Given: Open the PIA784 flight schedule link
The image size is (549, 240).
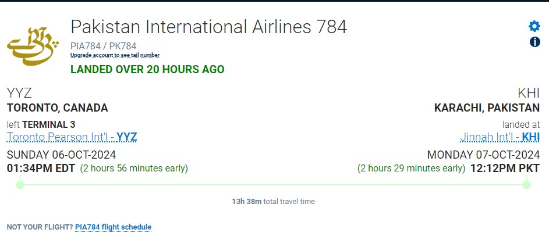Looking at the screenshot, I should [113, 227].
